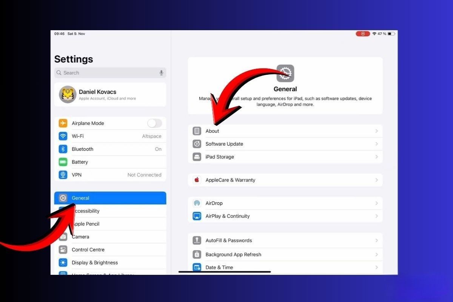The width and height of the screenshot is (453, 302).
Task: Open AutoFill & Passwords settings
Action: coord(285,240)
